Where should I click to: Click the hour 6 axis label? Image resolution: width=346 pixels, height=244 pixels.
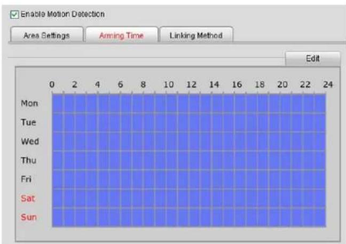point(120,84)
